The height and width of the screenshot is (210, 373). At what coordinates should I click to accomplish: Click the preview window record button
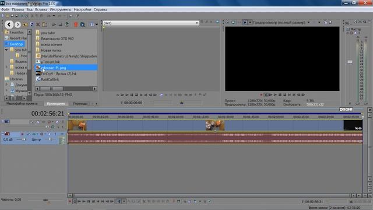[x=261, y=94]
